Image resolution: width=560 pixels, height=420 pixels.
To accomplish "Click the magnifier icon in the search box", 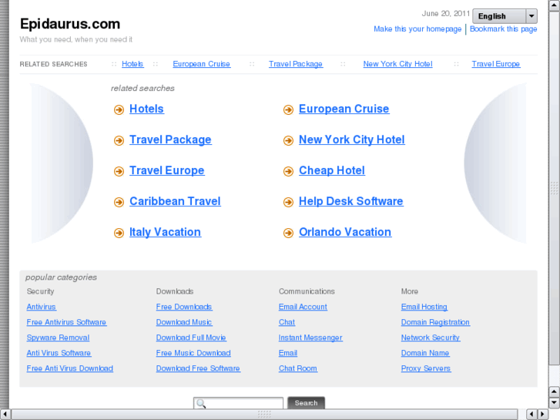I will 201,404.
